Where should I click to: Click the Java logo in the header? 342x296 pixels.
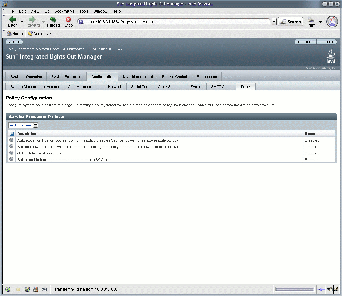coord(331,56)
